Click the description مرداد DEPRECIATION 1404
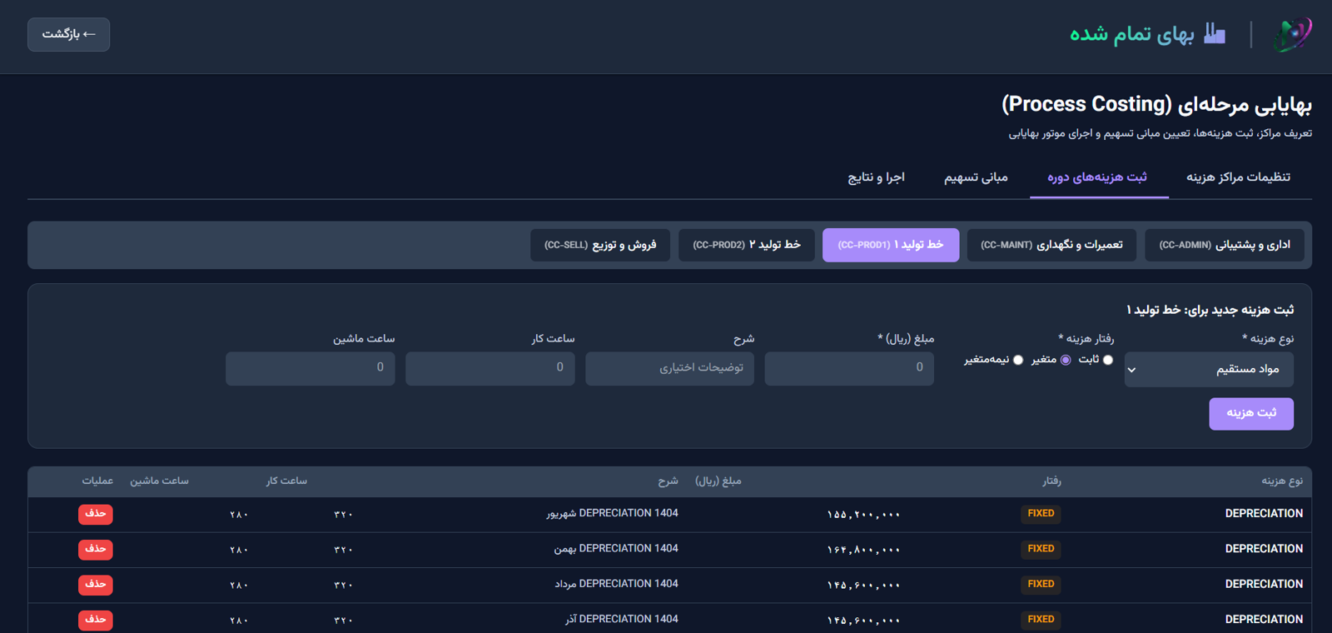This screenshot has height=633, width=1332. 616,584
